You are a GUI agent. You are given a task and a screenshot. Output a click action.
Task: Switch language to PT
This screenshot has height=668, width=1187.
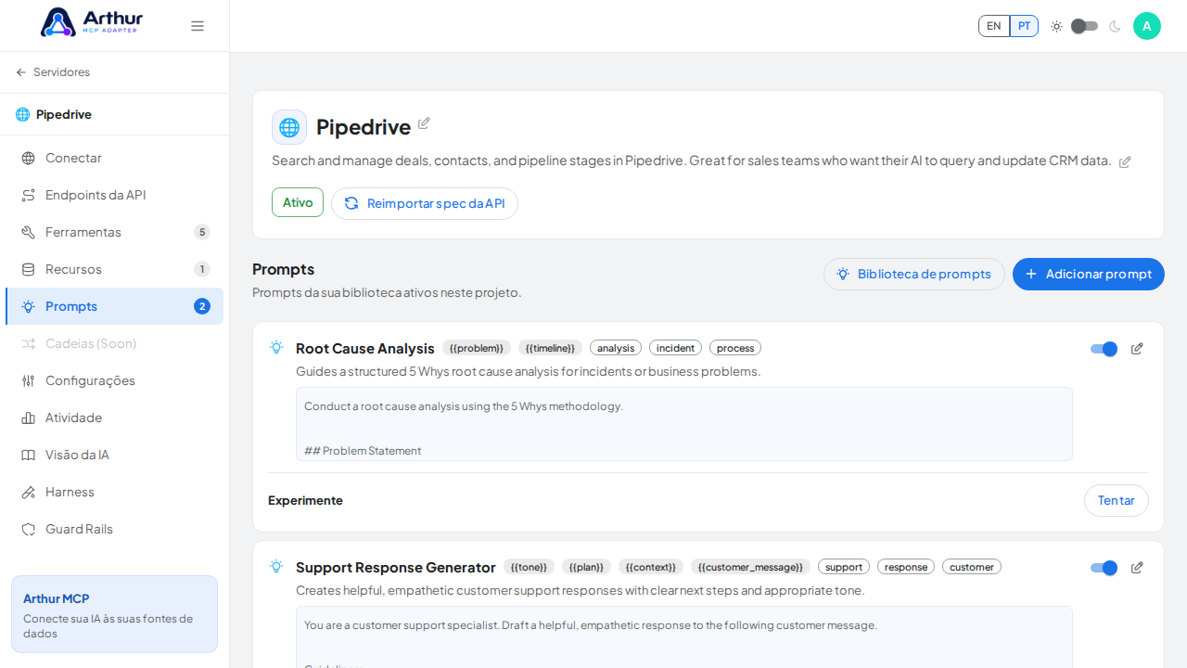(x=1024, y=26)
